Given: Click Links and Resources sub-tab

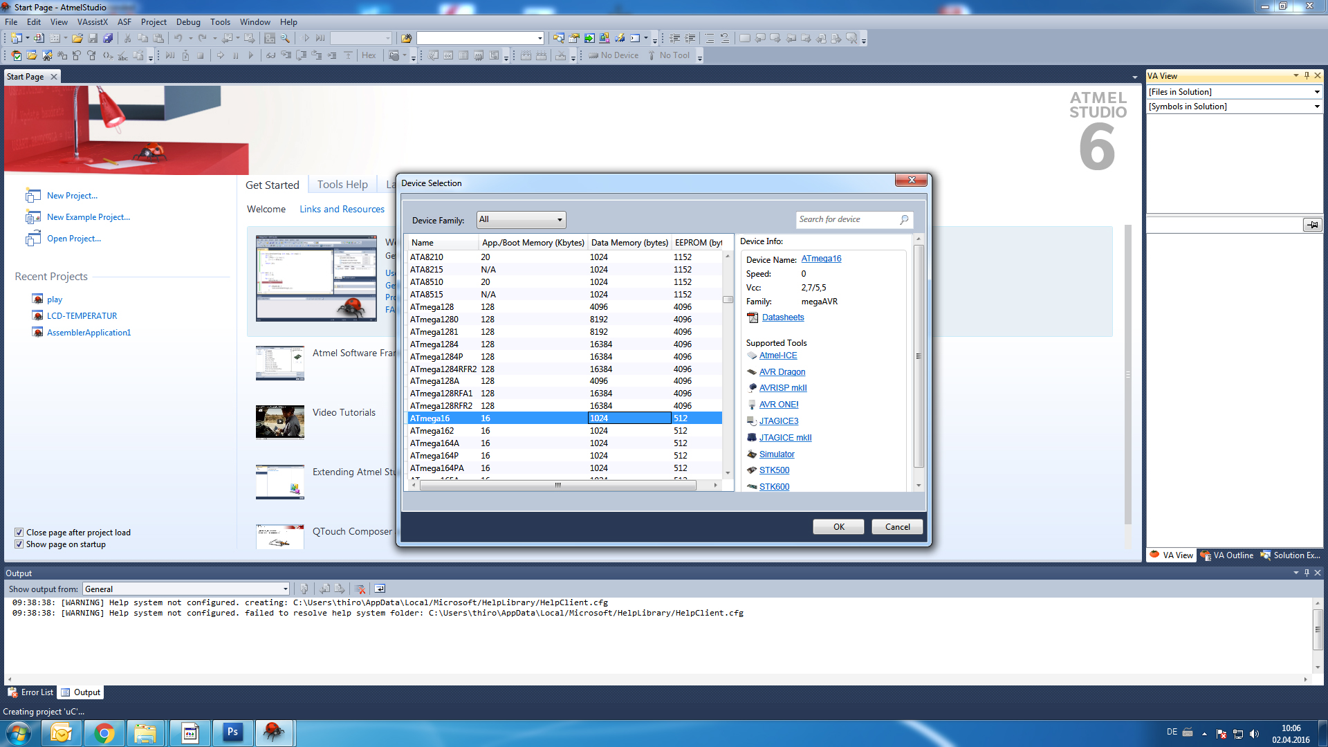Looking at the screenshot, I should (x=342, y=210).
